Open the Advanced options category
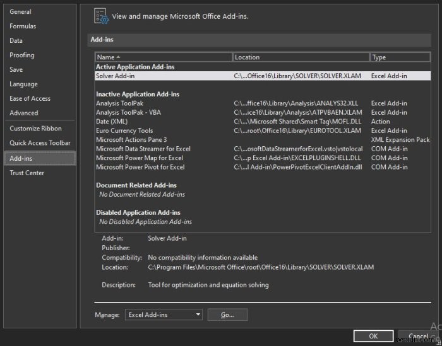Screen dimensions: 442x346 (x=24, y=113)
